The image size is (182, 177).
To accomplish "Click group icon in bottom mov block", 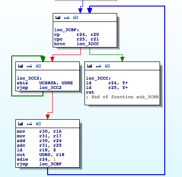I will (38, 123).
